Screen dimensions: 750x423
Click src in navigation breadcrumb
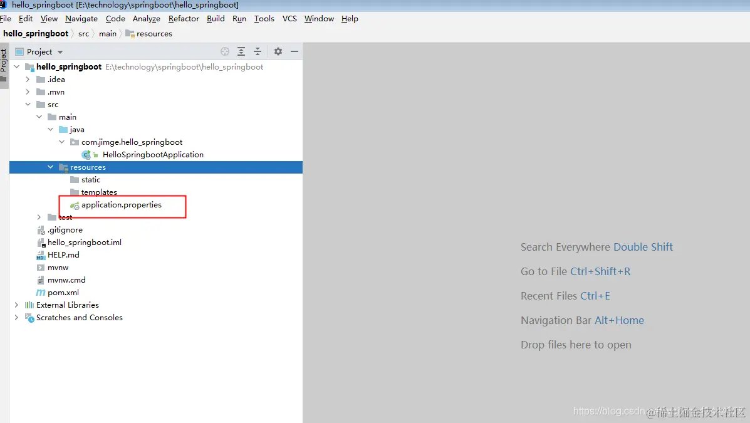point(84,33)
